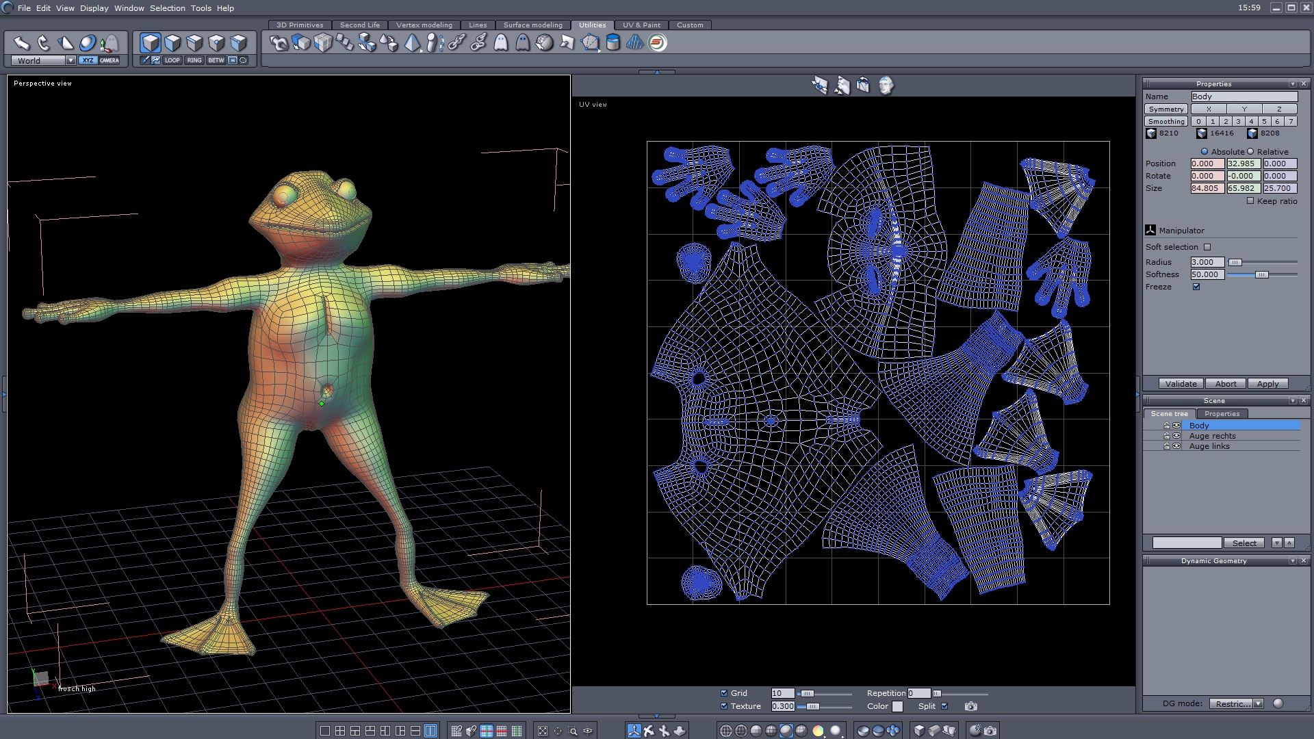Enable the Soft selection checkbox
Screen dimensions: 1314x739
[x=1207, y=247]
